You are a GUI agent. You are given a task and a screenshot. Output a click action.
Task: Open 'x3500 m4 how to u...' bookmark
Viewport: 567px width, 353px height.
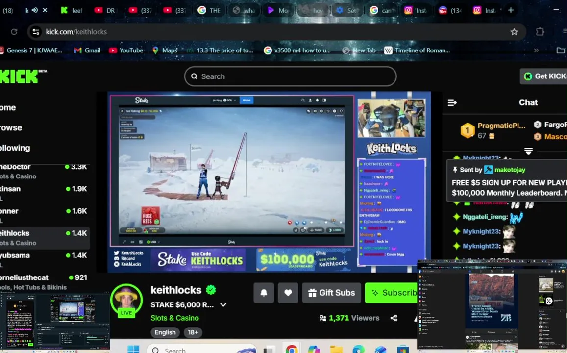click(x=297, y=50)
